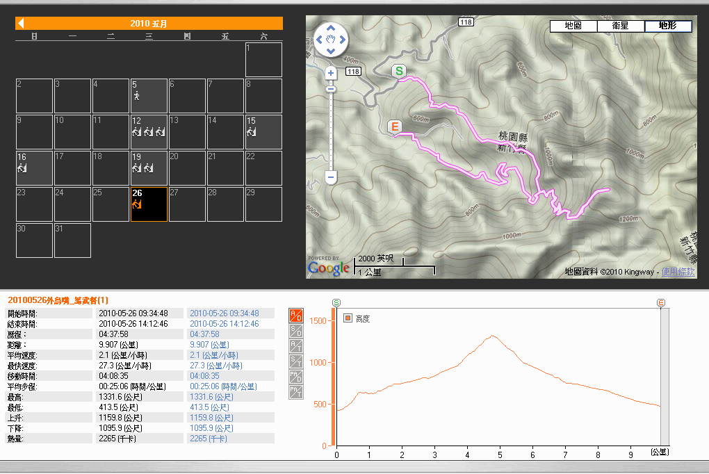Zoom in on the map with plus
This screenshot has width=709, height=474.
pyautogui.click(x=331, y=73)
